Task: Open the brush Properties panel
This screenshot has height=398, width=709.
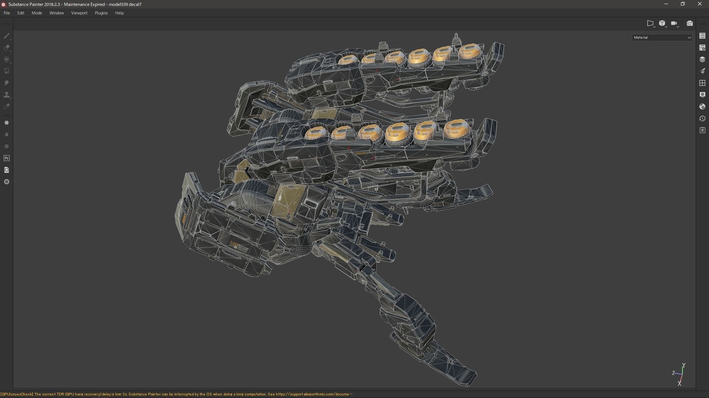Action: (702, 71)
